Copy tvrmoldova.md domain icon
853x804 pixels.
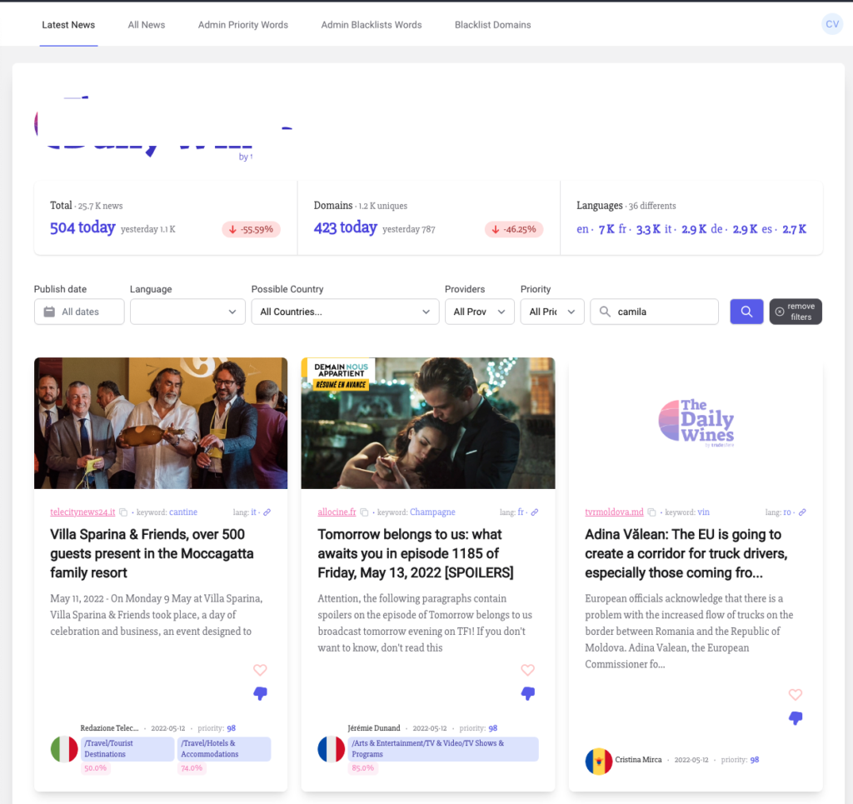(651, 512)
